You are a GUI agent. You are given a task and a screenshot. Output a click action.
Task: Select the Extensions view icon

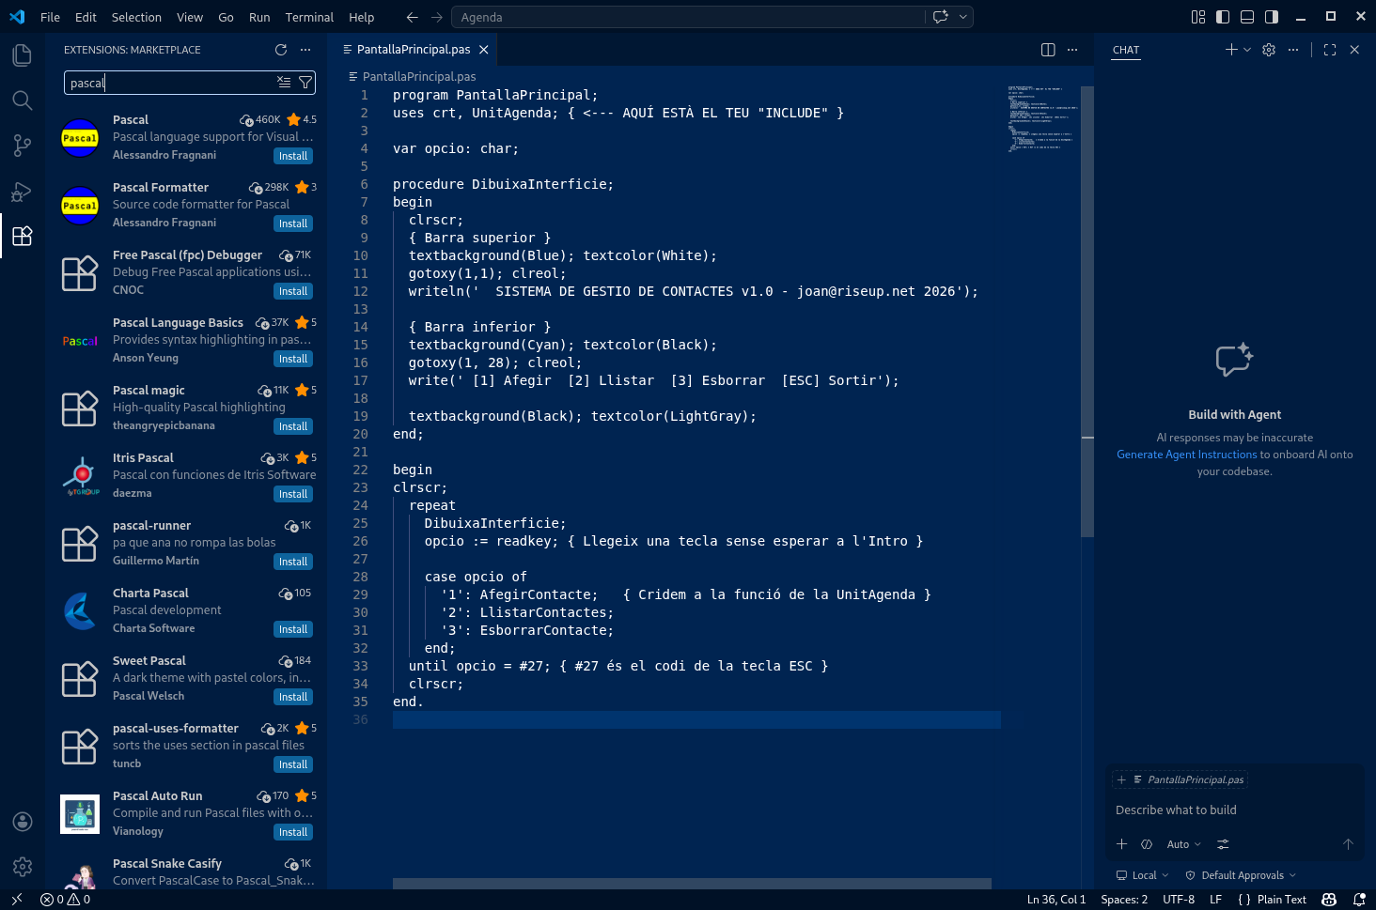point(23,237)
